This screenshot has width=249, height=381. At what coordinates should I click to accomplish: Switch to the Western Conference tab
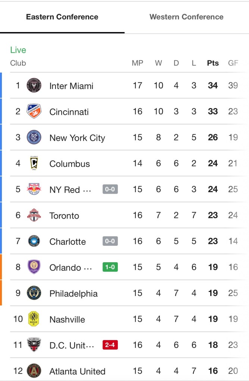[x=186, y=17]
